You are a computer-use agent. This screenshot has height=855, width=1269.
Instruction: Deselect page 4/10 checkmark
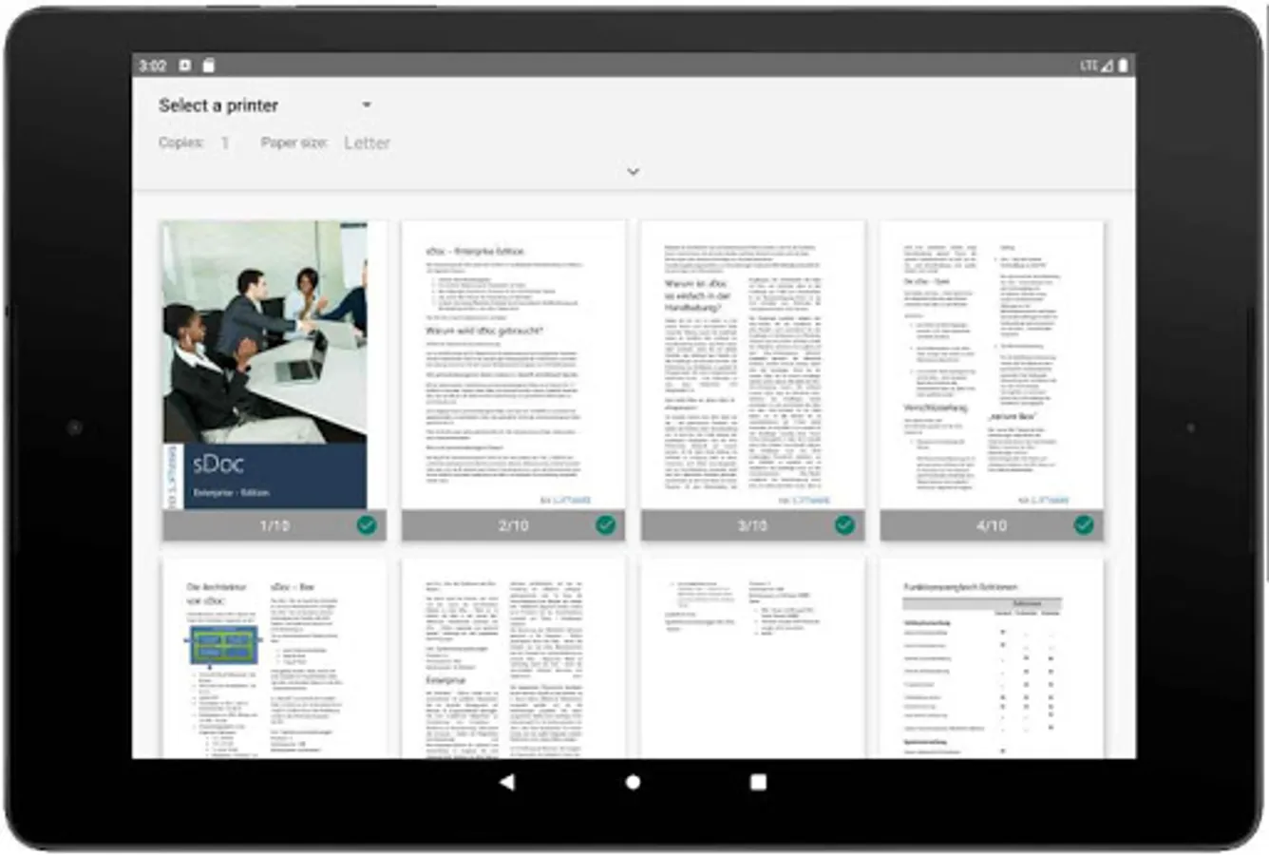click(1084, 525)
